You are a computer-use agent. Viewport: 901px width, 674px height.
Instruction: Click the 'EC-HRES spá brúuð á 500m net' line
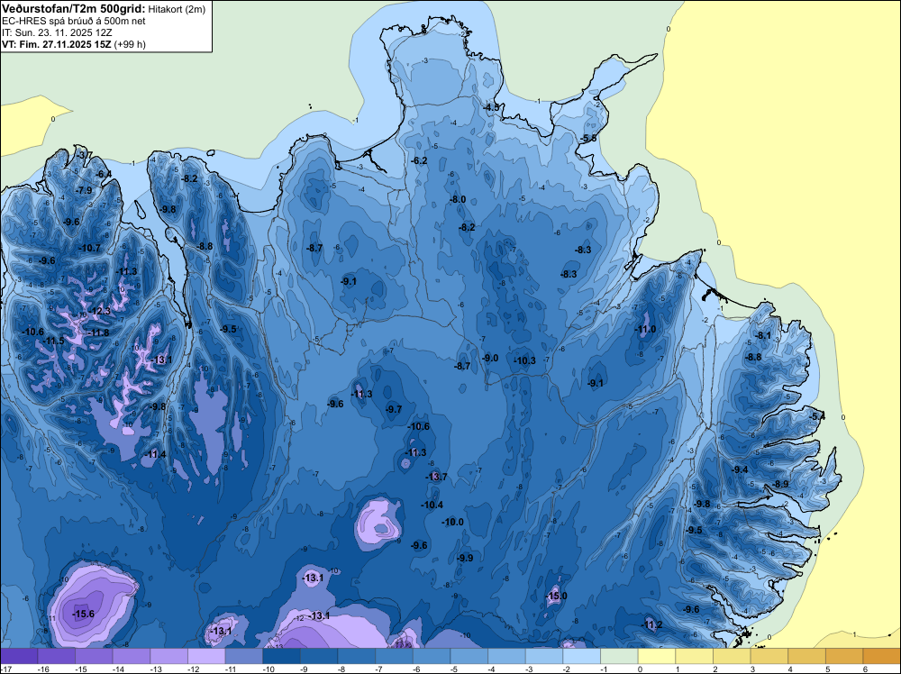[74, 22]
